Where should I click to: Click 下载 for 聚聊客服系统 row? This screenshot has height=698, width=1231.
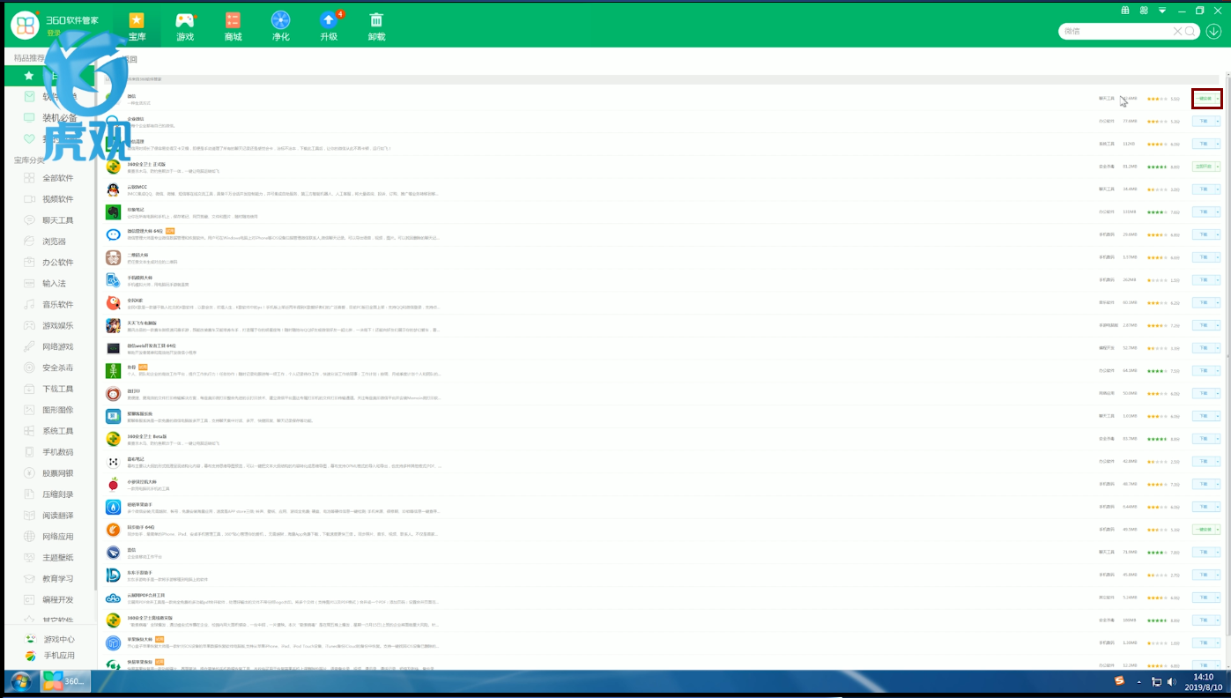tap(1204, 416)
